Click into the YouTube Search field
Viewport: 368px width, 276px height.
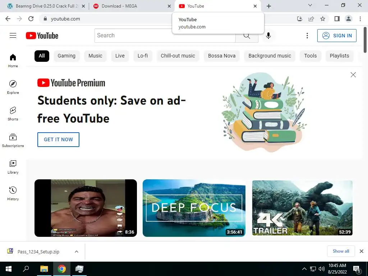point(165,36)
